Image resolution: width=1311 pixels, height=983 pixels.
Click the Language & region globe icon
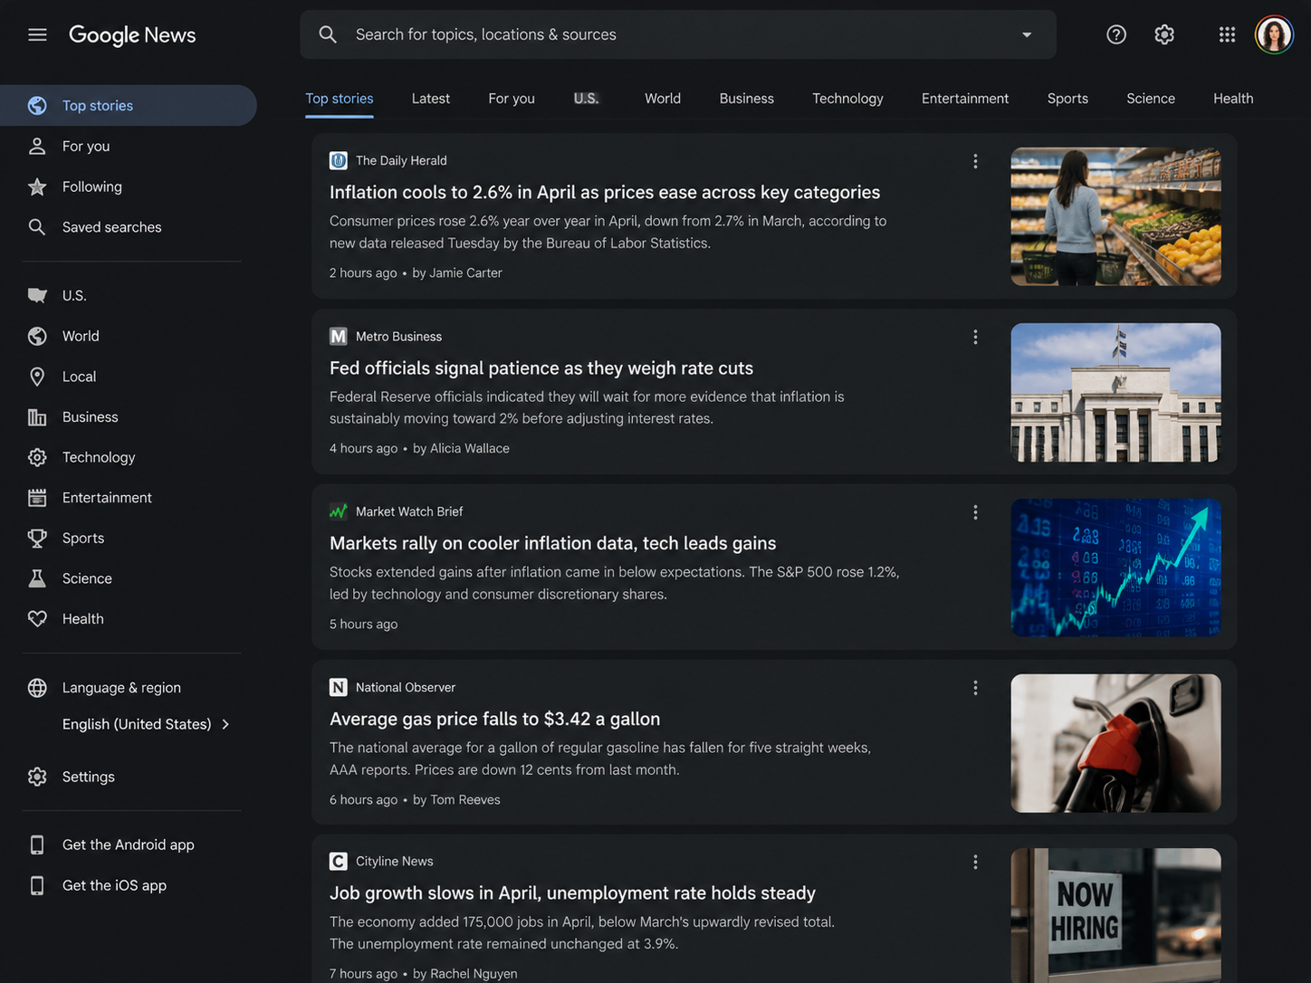tap(37, 688)
